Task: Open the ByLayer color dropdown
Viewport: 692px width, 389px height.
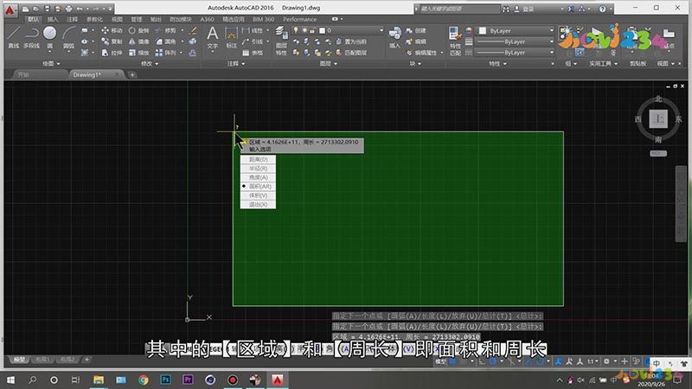Action: 551,30
